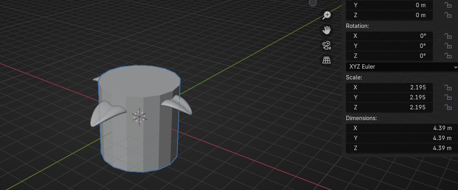Select the Rotation Y field showing 0°

[389, 46]
